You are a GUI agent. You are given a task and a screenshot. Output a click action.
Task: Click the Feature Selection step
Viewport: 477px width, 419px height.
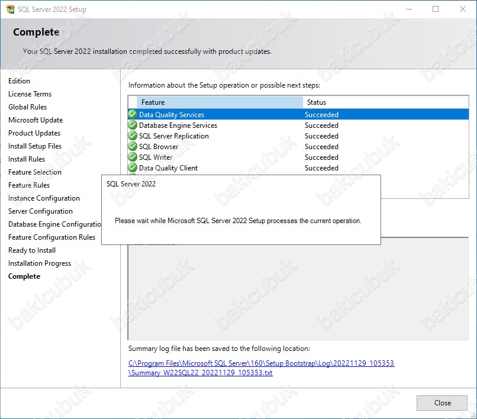(35, 172)
